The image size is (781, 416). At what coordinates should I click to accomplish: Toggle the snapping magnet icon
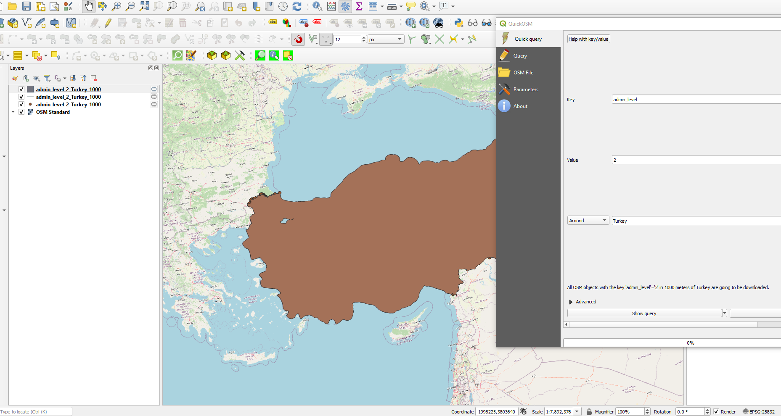coord(298,39)
